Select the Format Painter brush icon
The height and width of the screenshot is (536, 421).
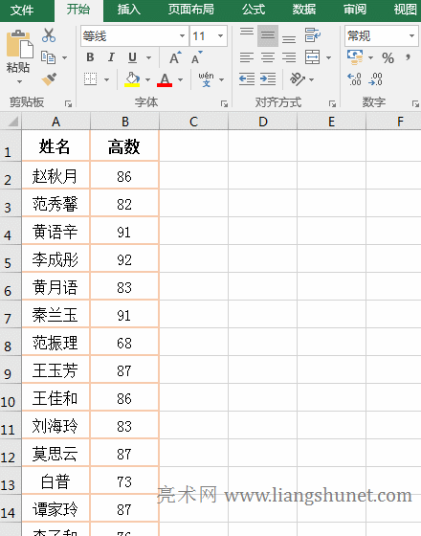(x=49, y=79)
